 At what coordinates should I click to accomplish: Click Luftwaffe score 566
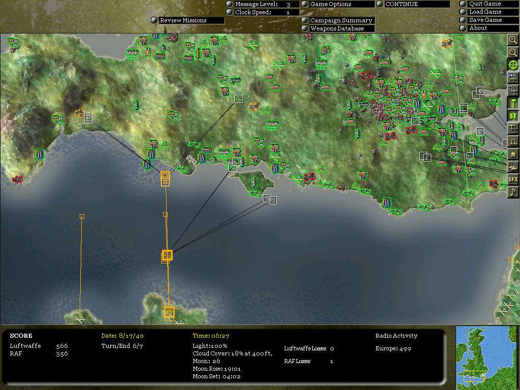[x=62, y=346]
